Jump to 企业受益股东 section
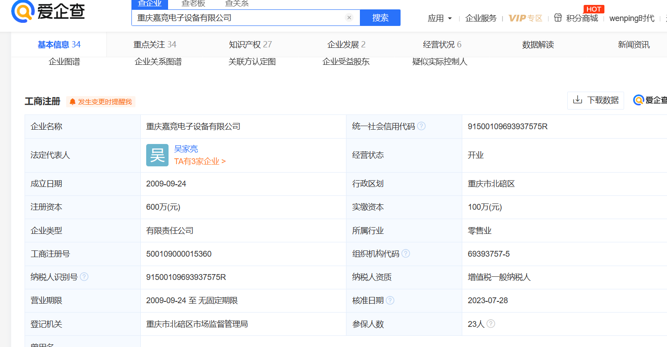The height and width of the screenshot is (347, 667). click(346, 62)
